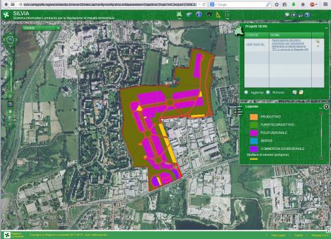Open the Ortofoto basemap dropdown
Image resolution: width=331 pixels, height=239 pixels.
[41, 28]
